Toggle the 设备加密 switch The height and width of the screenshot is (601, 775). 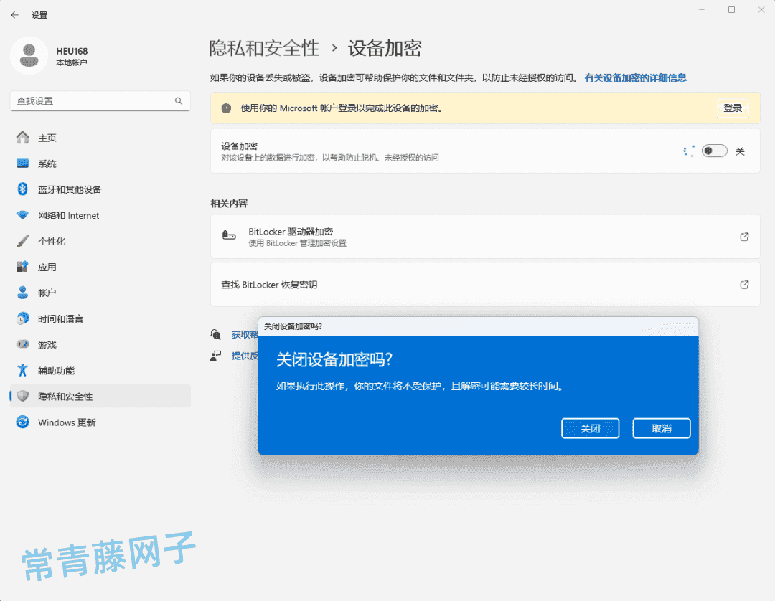[714, 151]
